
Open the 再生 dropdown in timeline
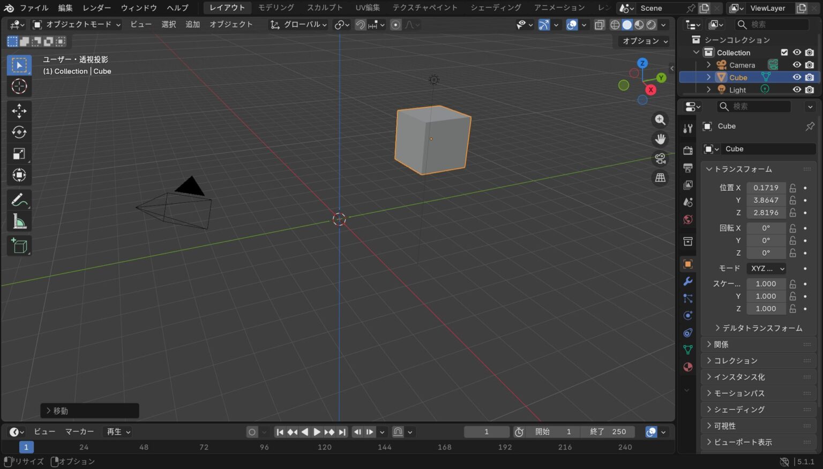118,432
